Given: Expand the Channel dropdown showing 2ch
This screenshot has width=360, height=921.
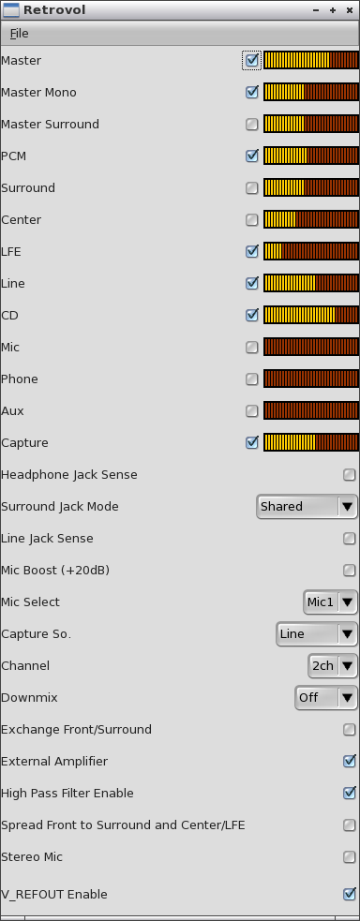Looking at the screenshot, I should click(333, 665).
